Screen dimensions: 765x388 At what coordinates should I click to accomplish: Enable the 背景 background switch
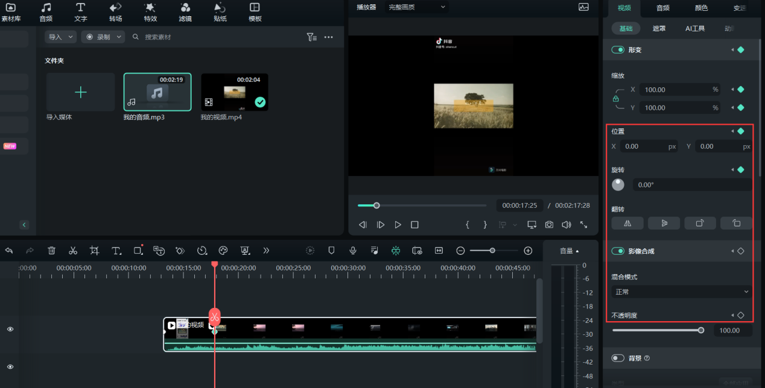point(618,358)
